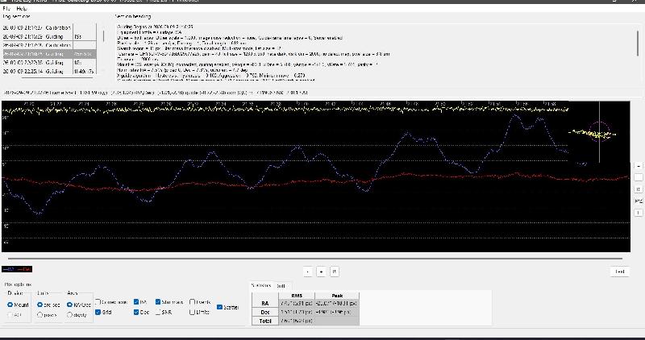This screenshot has width=645, height=340.
Task: Select the 22:07 Guiding session row
Action: [49, 63]
